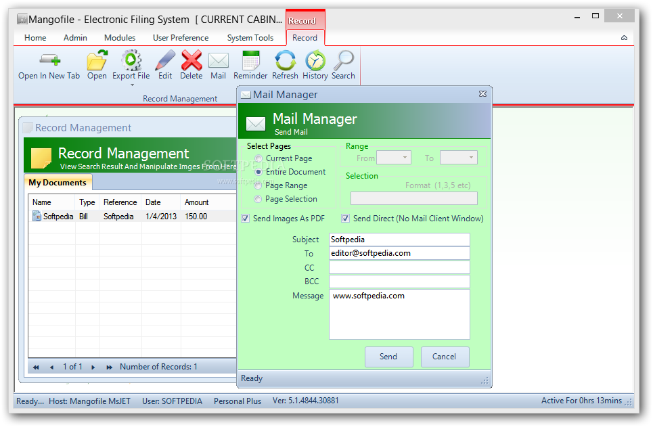
Task: Select the Current Page radio button
Action: [x=258, y=158]
